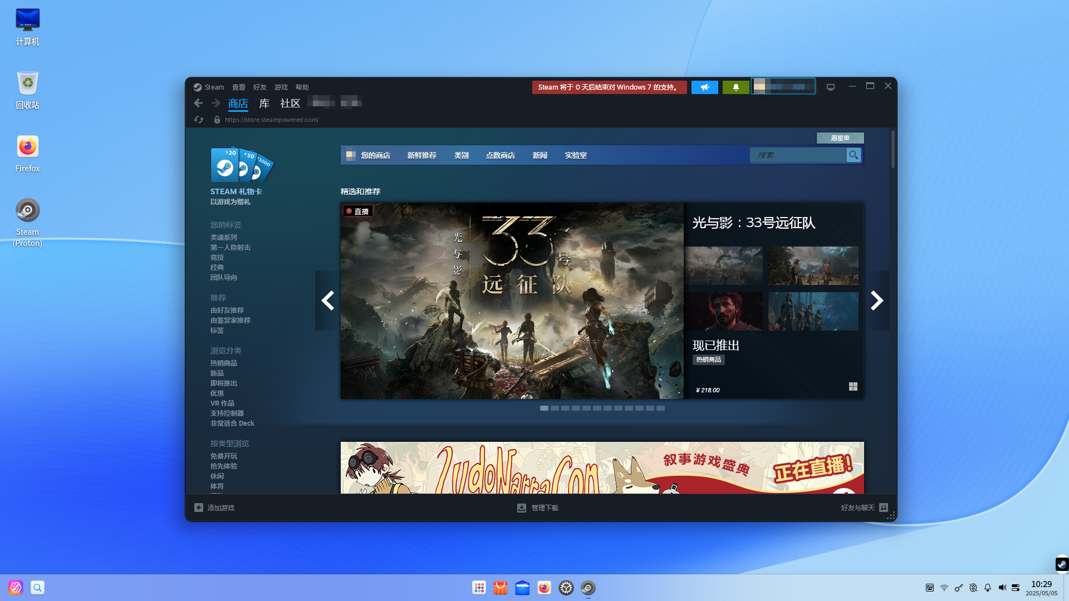Click the 愿望单 wishlist button
The image size is (1069, 601).
click(840, 138)
